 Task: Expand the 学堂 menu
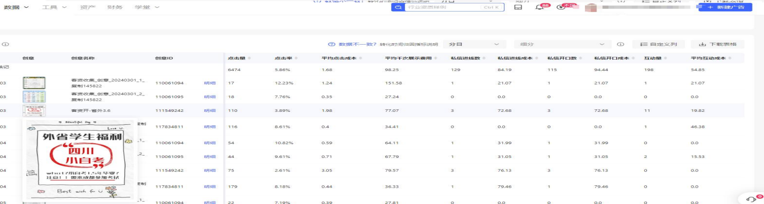(147, 7)
